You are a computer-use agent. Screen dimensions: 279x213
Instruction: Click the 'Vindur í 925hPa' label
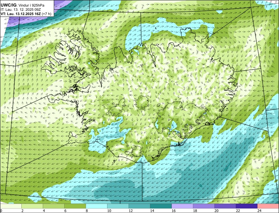pos(32,5)
